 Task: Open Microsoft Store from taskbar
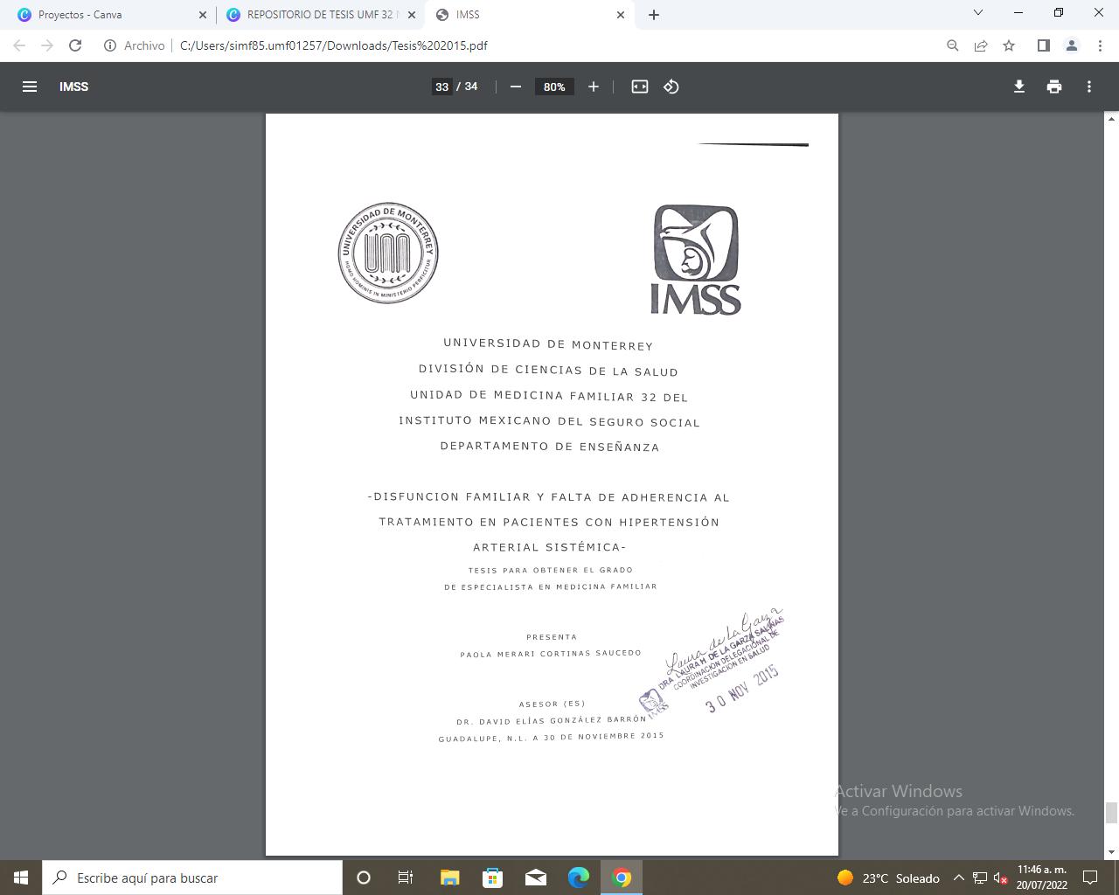pos(492,878)
